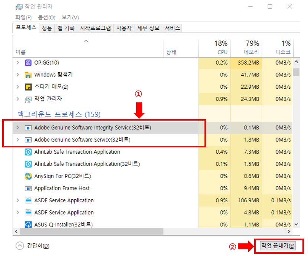Click the OP.GG app icon
308x256 pixels.
[28, 63]
